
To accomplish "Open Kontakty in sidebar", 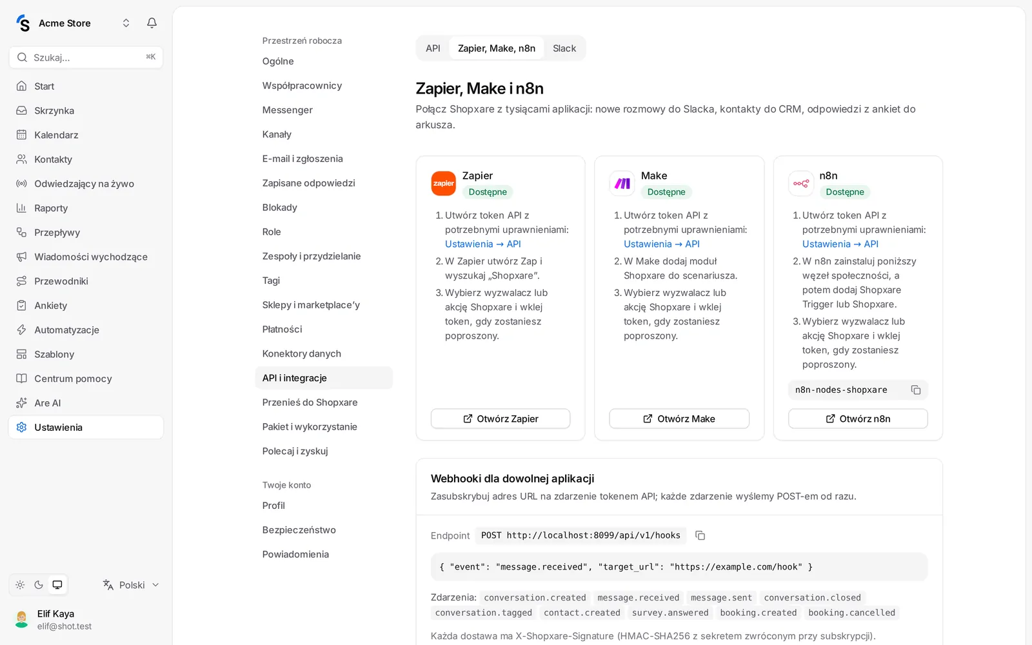I will [86, 159].
